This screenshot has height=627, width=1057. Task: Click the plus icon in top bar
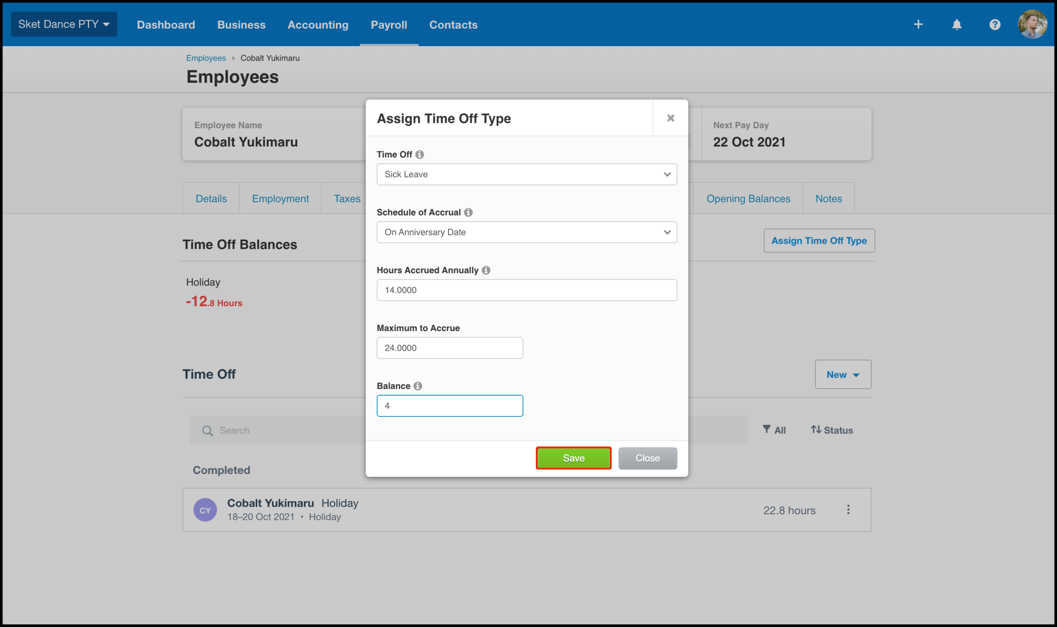(918, 25)
